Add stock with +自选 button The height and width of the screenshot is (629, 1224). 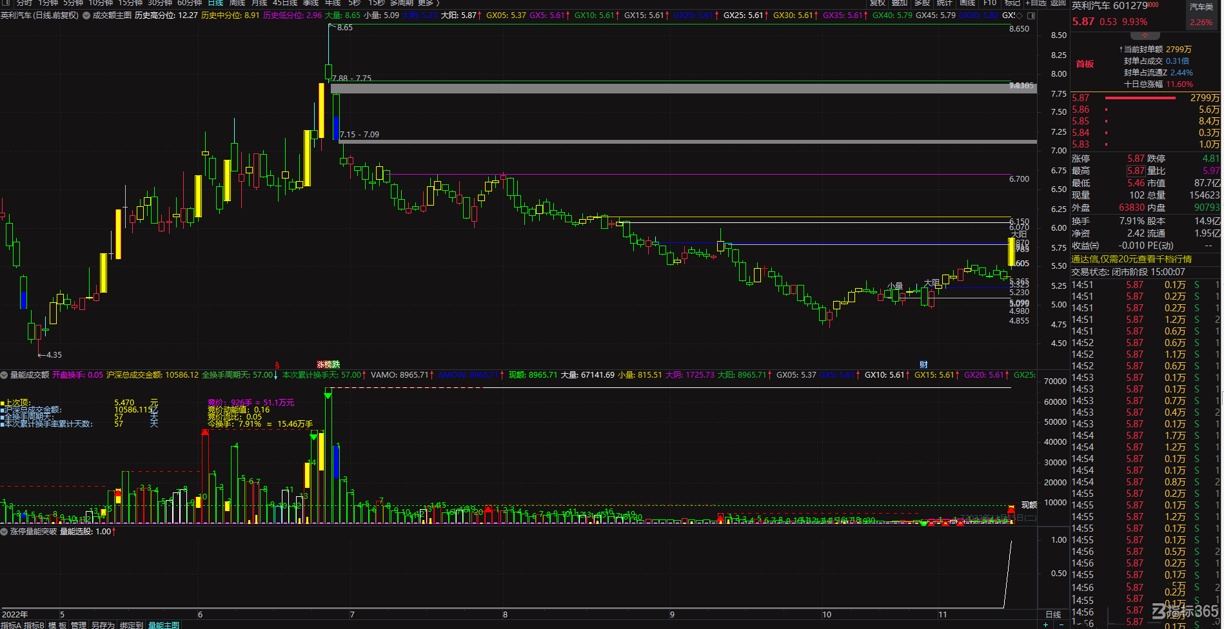[1036, 3]
